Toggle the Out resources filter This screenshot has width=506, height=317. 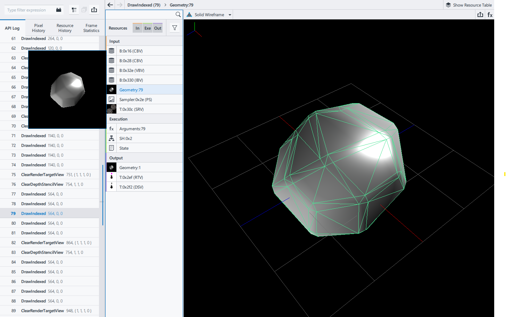click(x=158, y=28)
